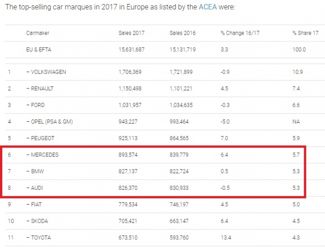Click the Carmaker column header
This screenshot has width=325, height=248.
coord(38,33)
